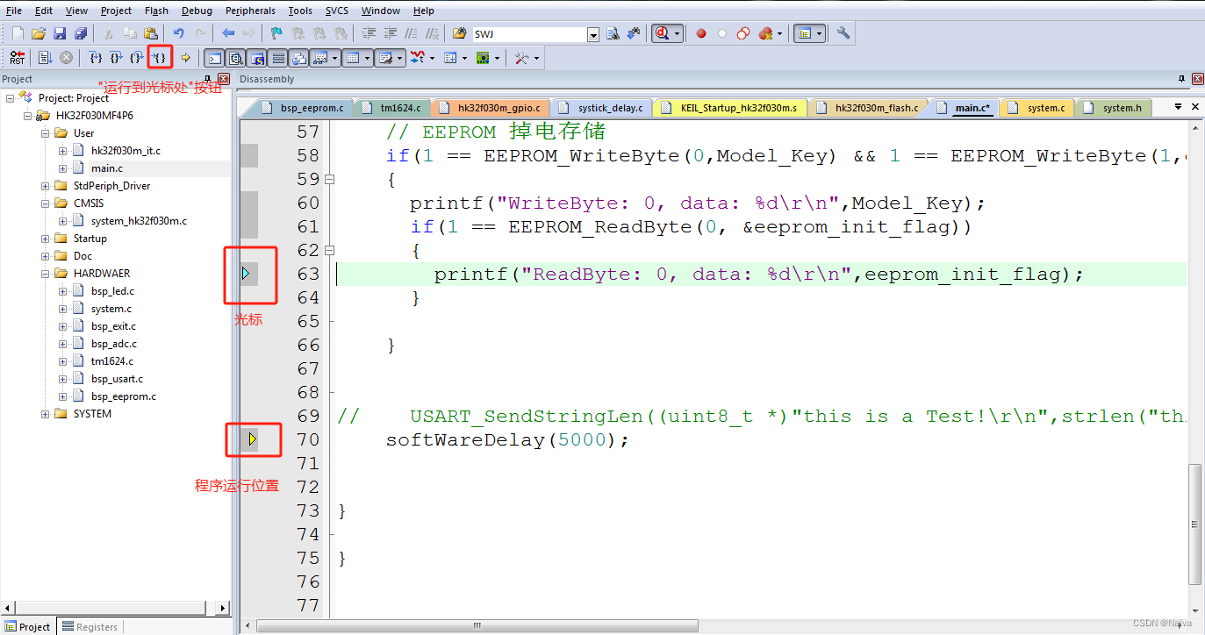Open the SWJ combo box dropdown
Screen dimensions: 1205x635
point(593,34)
